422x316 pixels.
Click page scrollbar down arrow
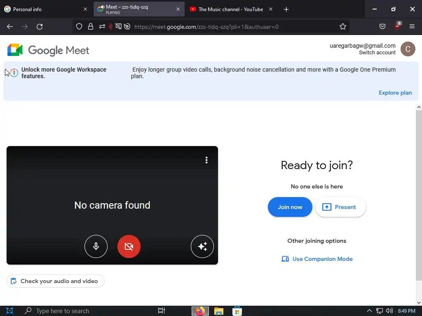[x=419, y=302]
